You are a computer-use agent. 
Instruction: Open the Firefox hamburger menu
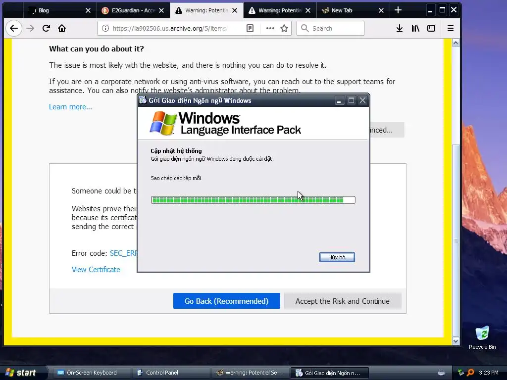[x=450, y=28]
